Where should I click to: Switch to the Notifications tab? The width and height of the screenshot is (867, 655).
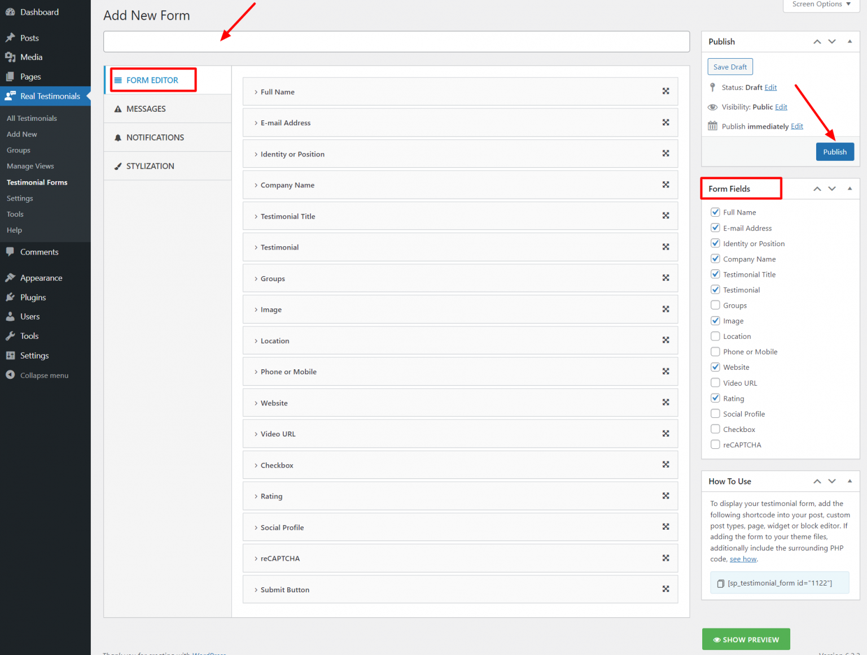155,137
